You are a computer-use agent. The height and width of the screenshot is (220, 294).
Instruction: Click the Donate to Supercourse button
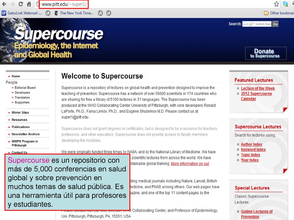point(266,53)
